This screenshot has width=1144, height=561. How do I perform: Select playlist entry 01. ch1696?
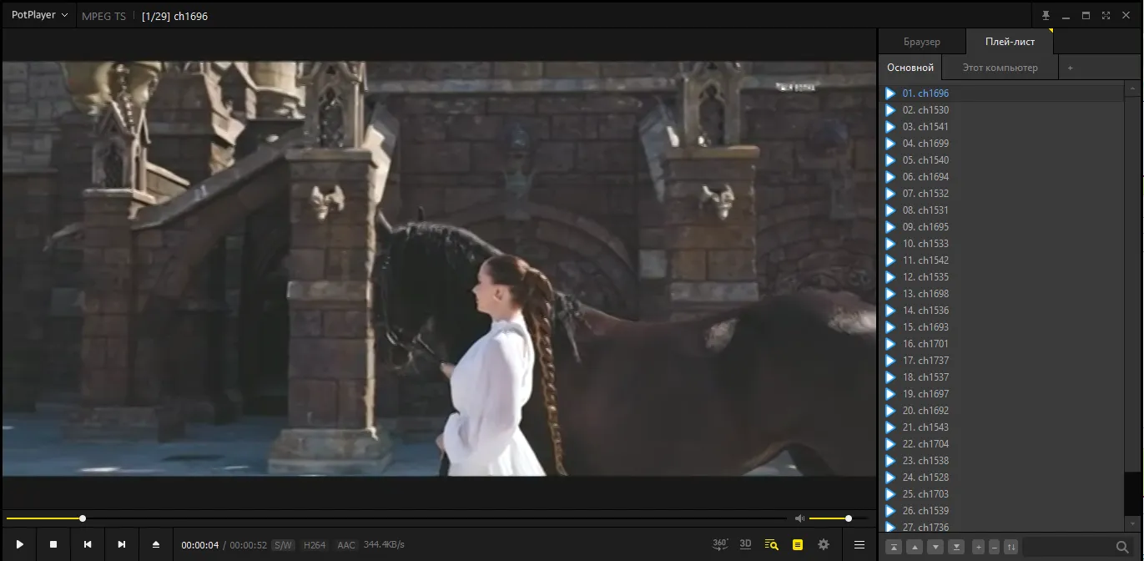pos(1003,93)
